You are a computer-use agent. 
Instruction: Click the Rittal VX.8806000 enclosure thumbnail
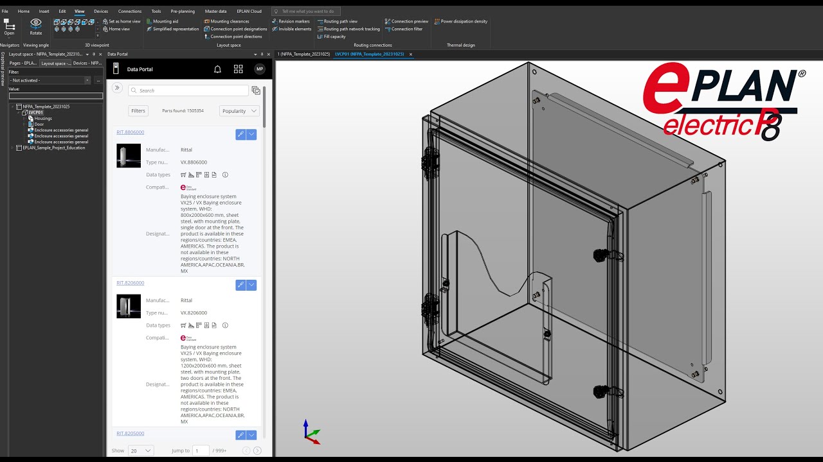pyautogui.click(x=129, y=156)
